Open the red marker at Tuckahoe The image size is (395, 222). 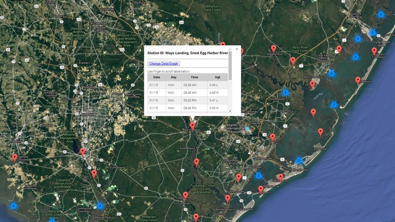tap(185, 196)
